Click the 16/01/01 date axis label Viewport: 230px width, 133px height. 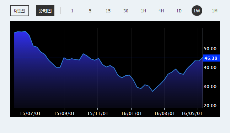point(131,114)
